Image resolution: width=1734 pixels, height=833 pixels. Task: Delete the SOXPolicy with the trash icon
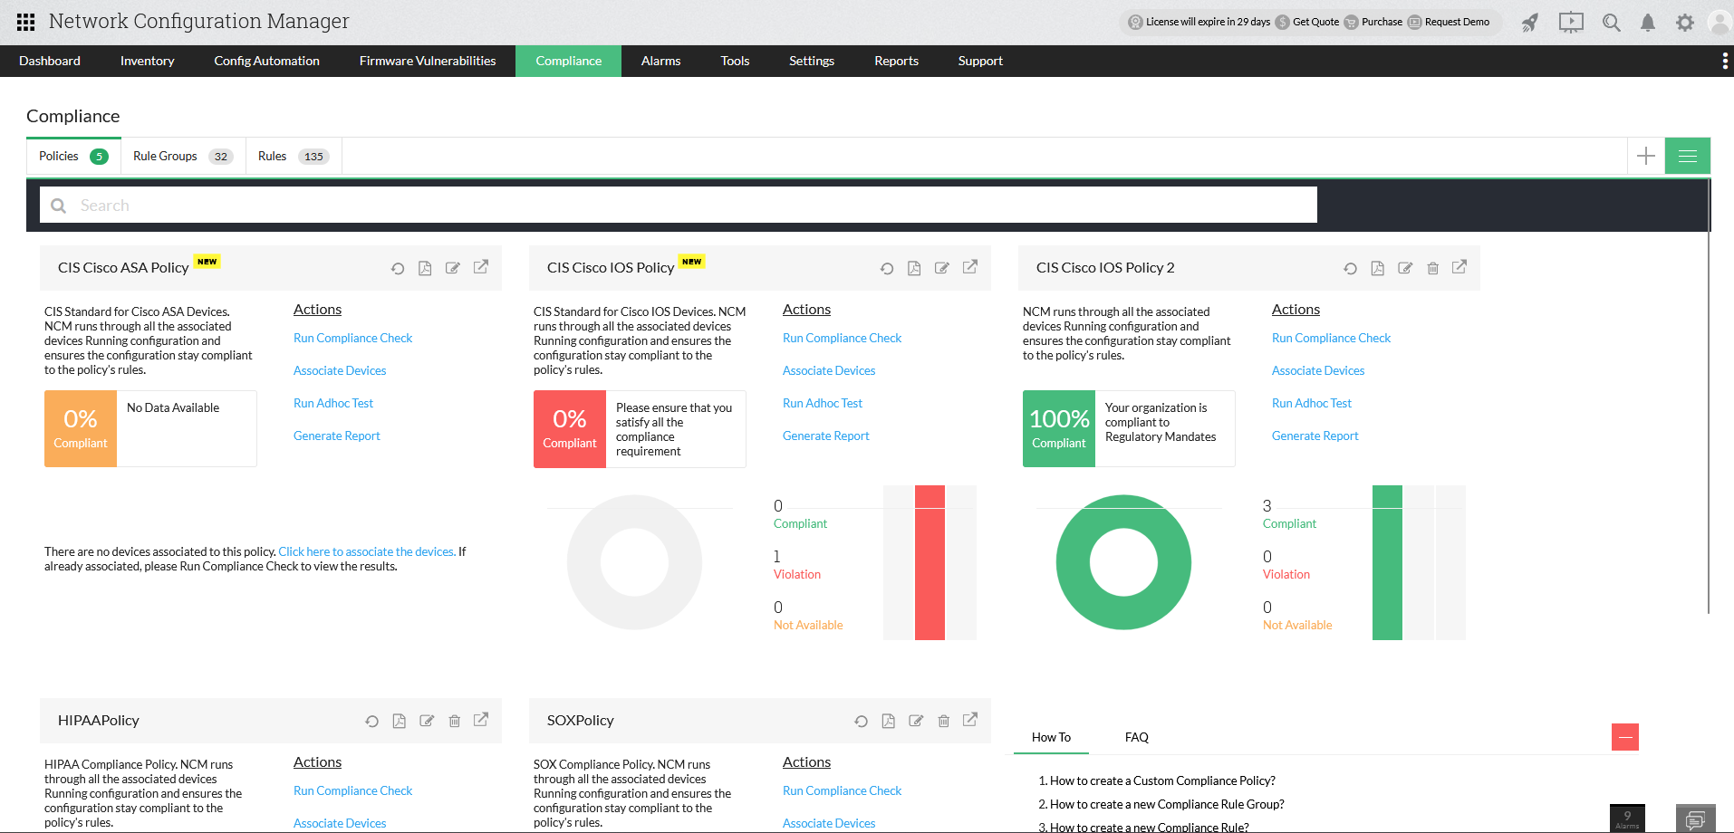(943, 720)
